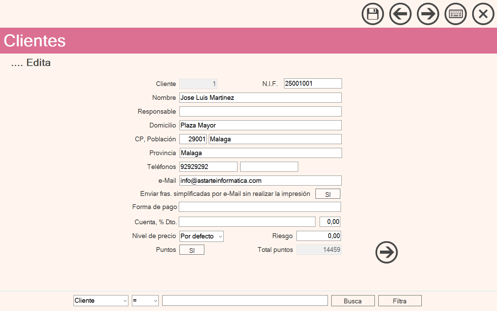497x311 pixels.
Task: Go to previous client record arrow
Action: 400,14
